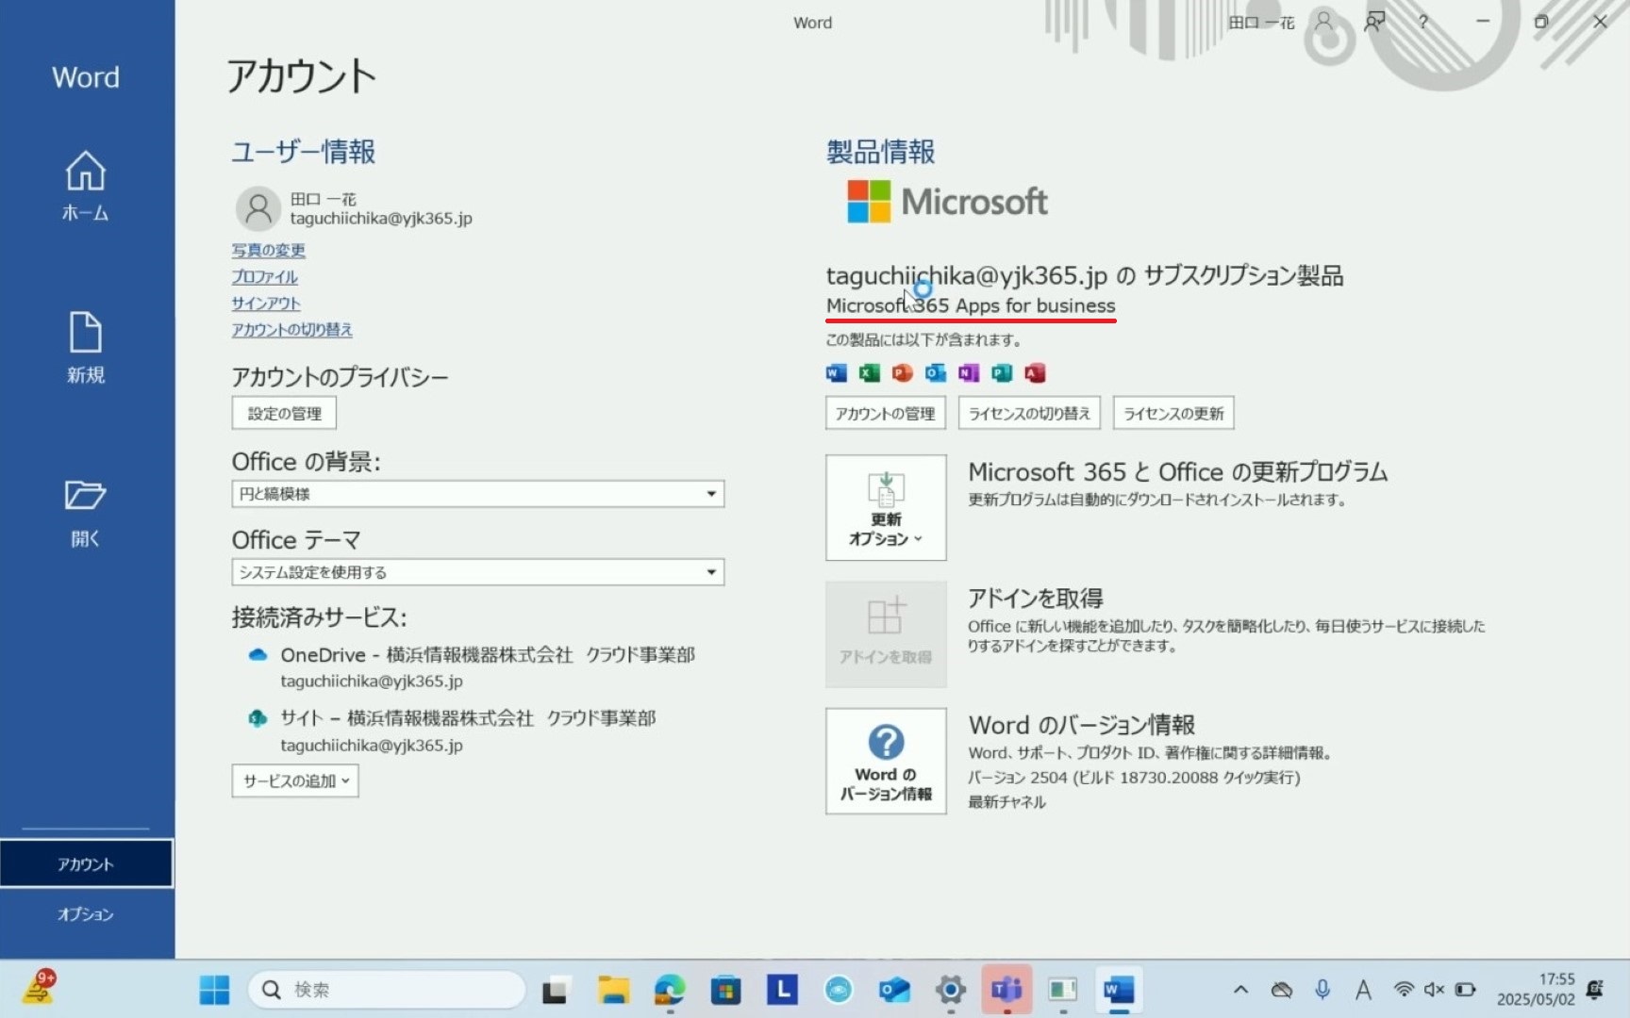Open Outlook from taskbar

point(894,990)
